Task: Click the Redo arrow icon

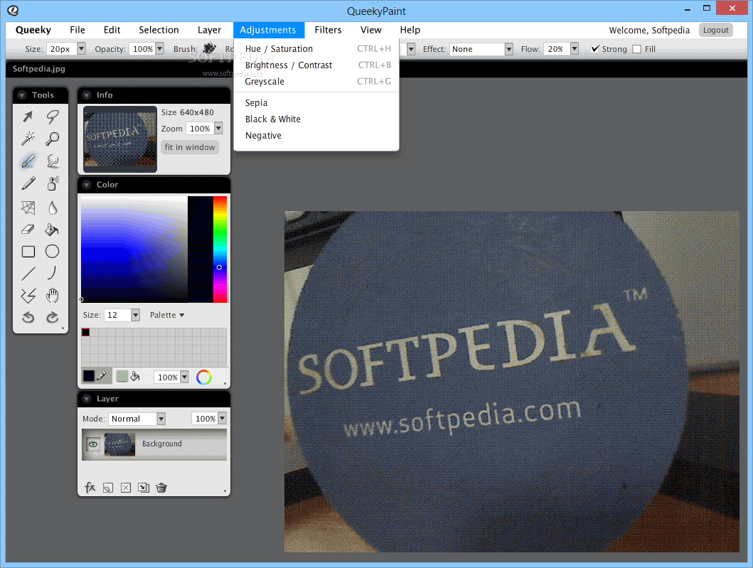Action: [53, 317]
